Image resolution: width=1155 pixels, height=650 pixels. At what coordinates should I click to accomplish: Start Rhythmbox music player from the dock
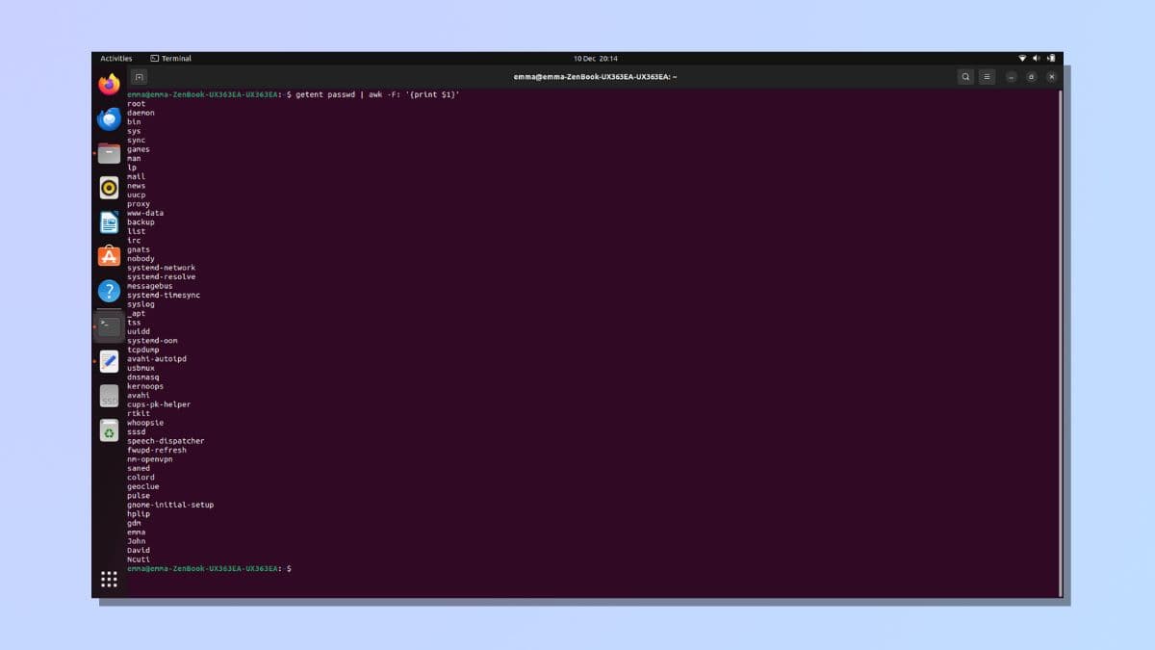pyautogui.click(x=108, y=187)
